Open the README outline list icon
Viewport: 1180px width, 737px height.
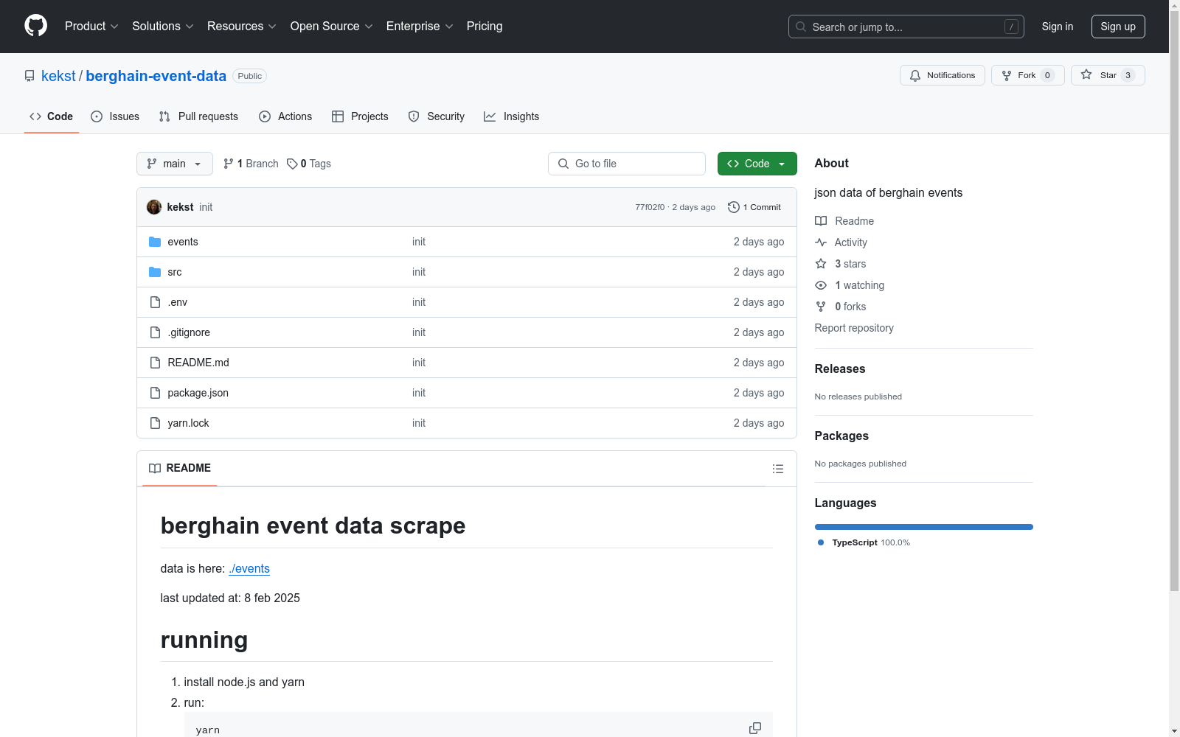(x=778, y=469)
